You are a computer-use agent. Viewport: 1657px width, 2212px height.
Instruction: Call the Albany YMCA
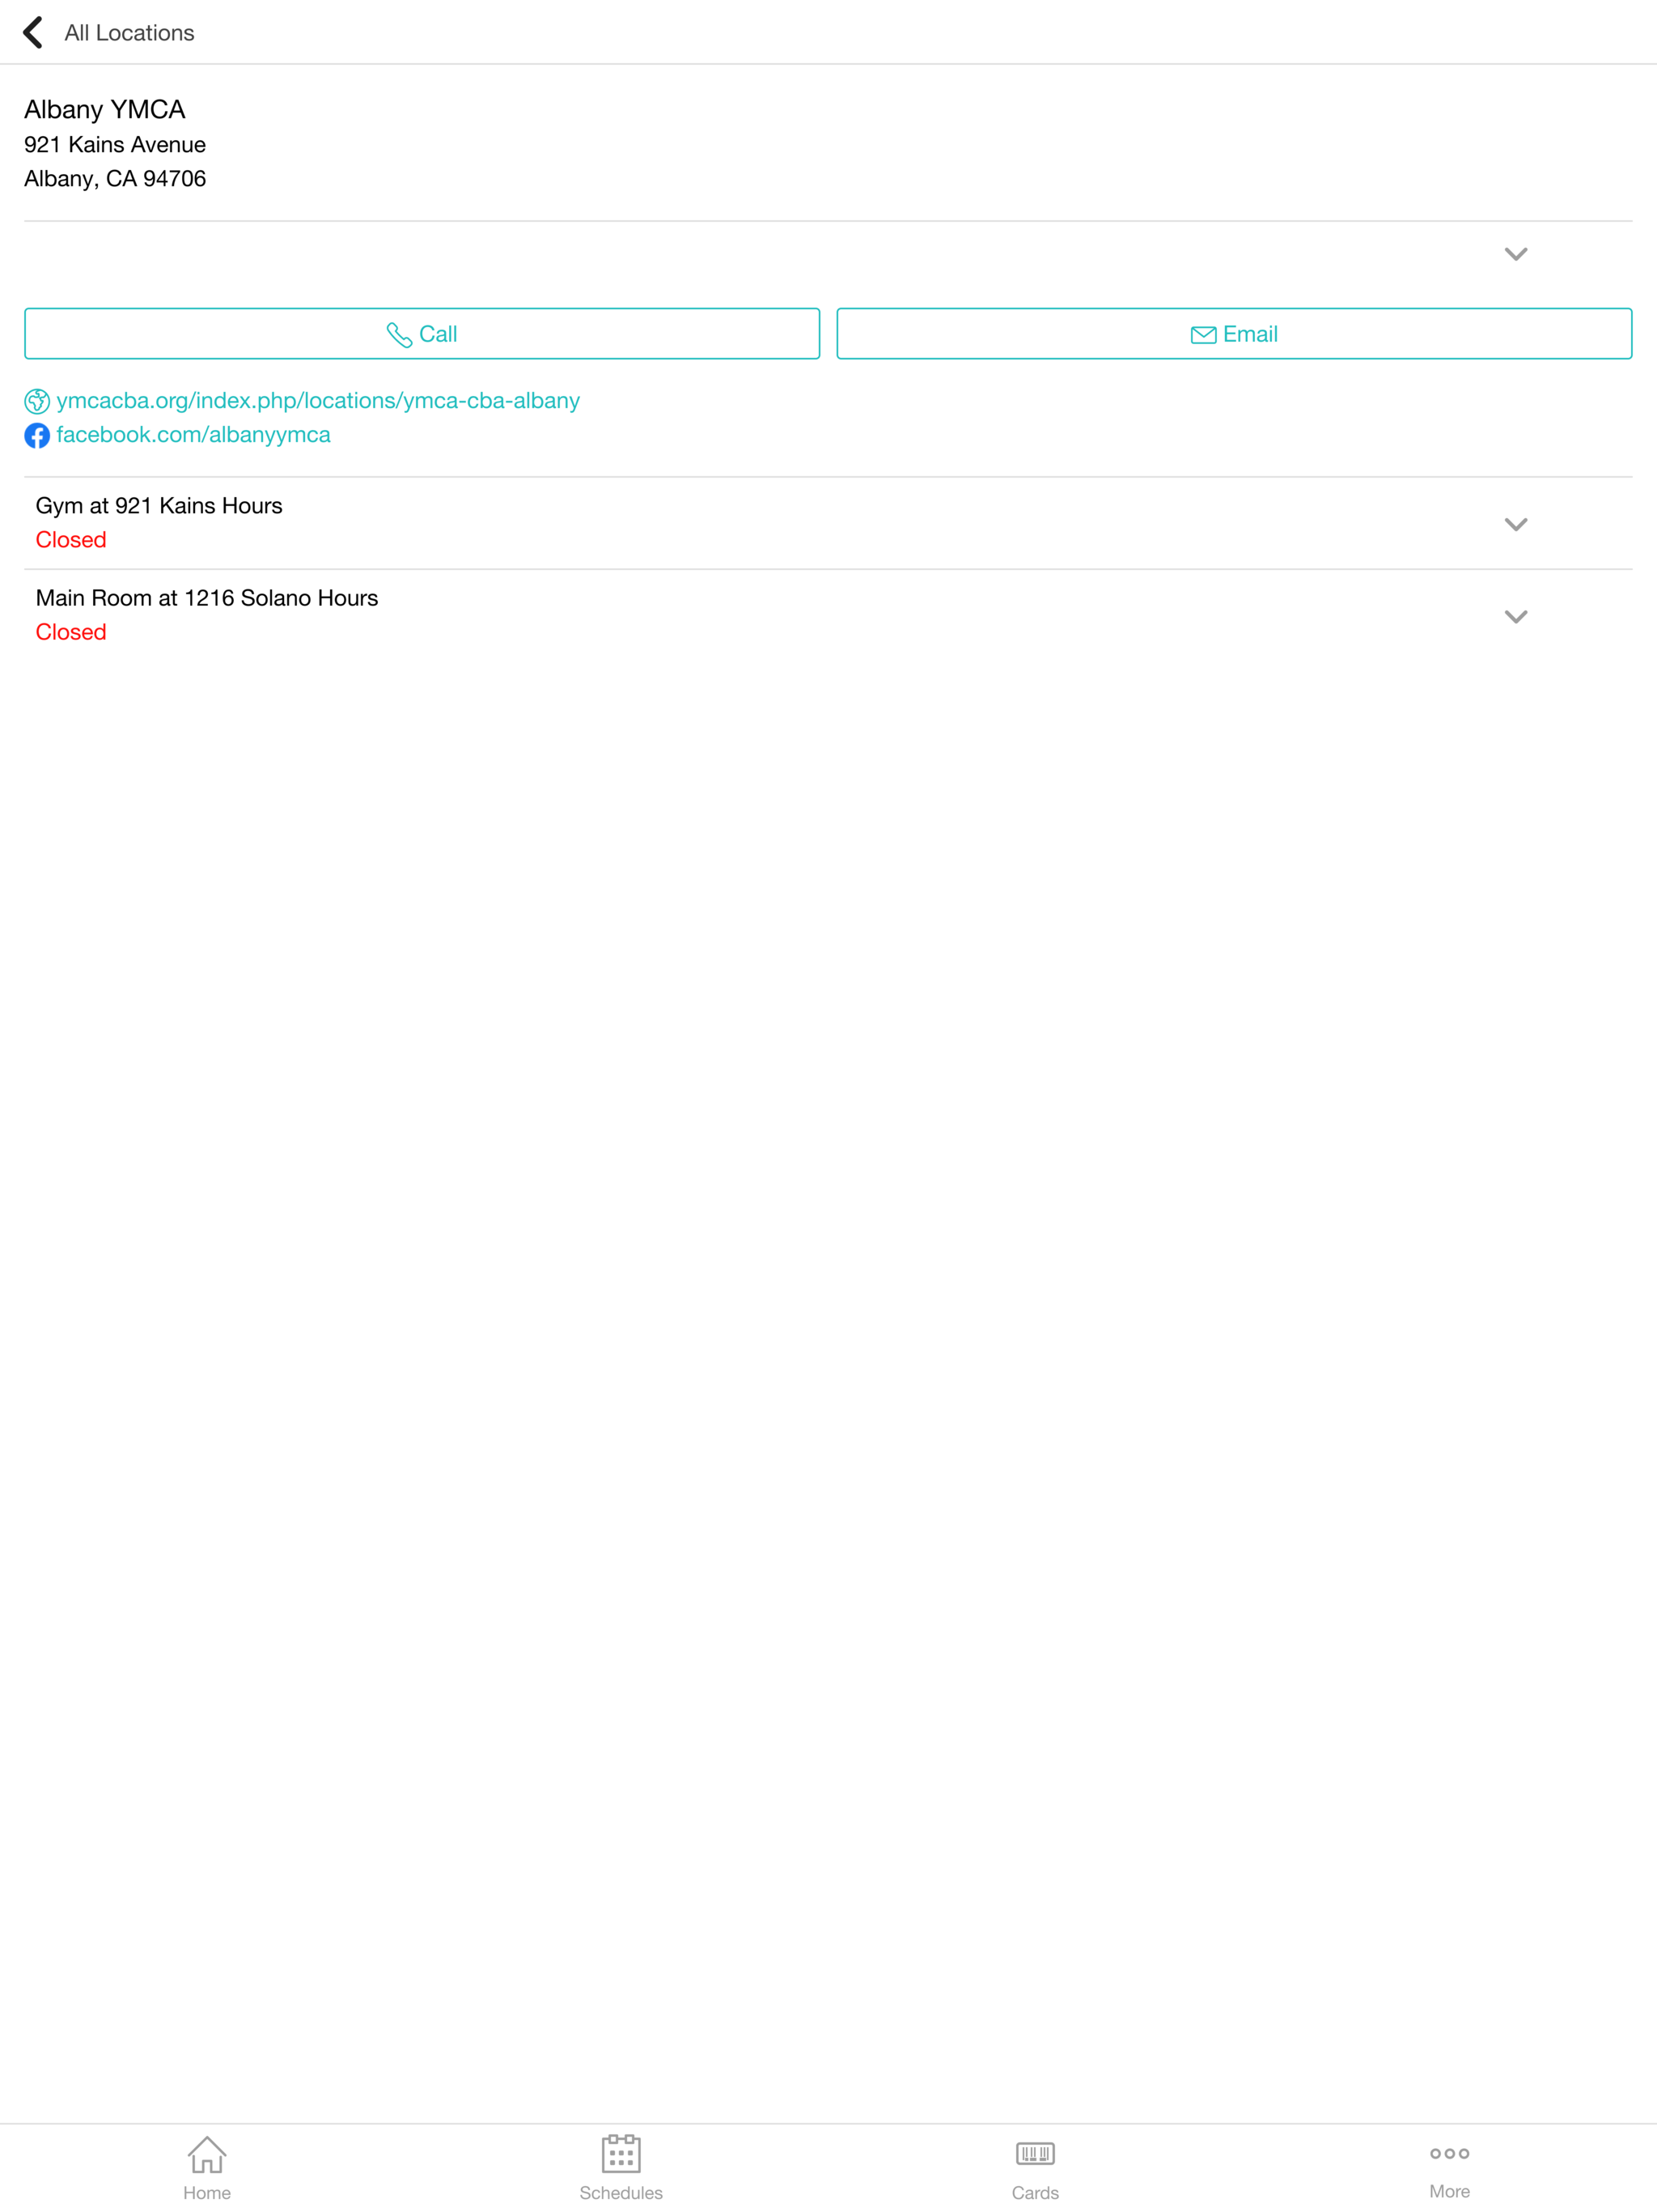click(x=422, y=334)
